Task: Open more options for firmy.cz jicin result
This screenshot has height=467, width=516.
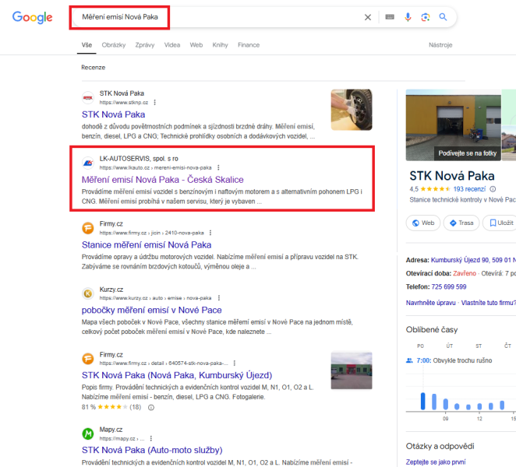Action: pos(210,233)
